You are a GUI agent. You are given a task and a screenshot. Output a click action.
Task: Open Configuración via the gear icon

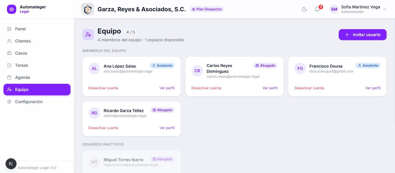pos(9,102)
